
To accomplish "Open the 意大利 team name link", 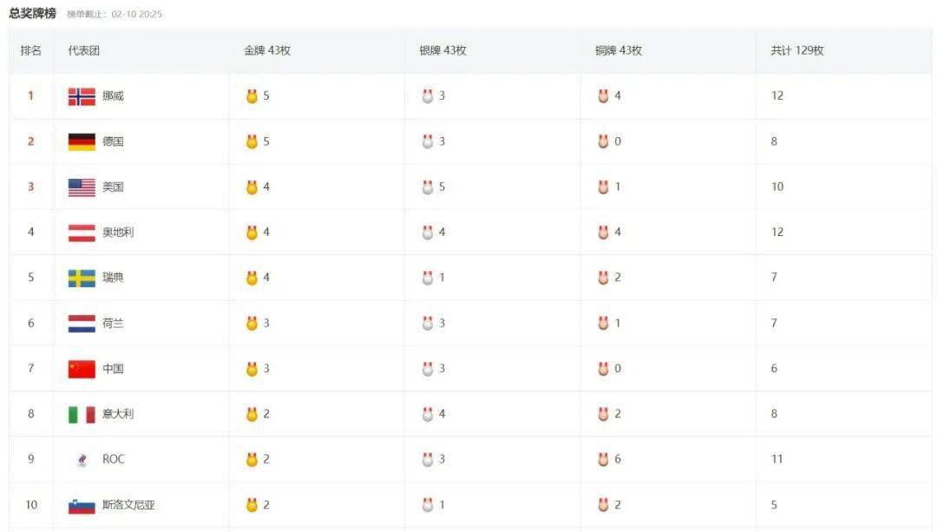I will pyautogui.click(x=118, y=414).
